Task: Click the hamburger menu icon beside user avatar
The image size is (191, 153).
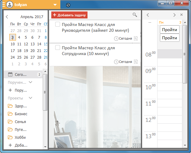Action: tap(3, 5)
